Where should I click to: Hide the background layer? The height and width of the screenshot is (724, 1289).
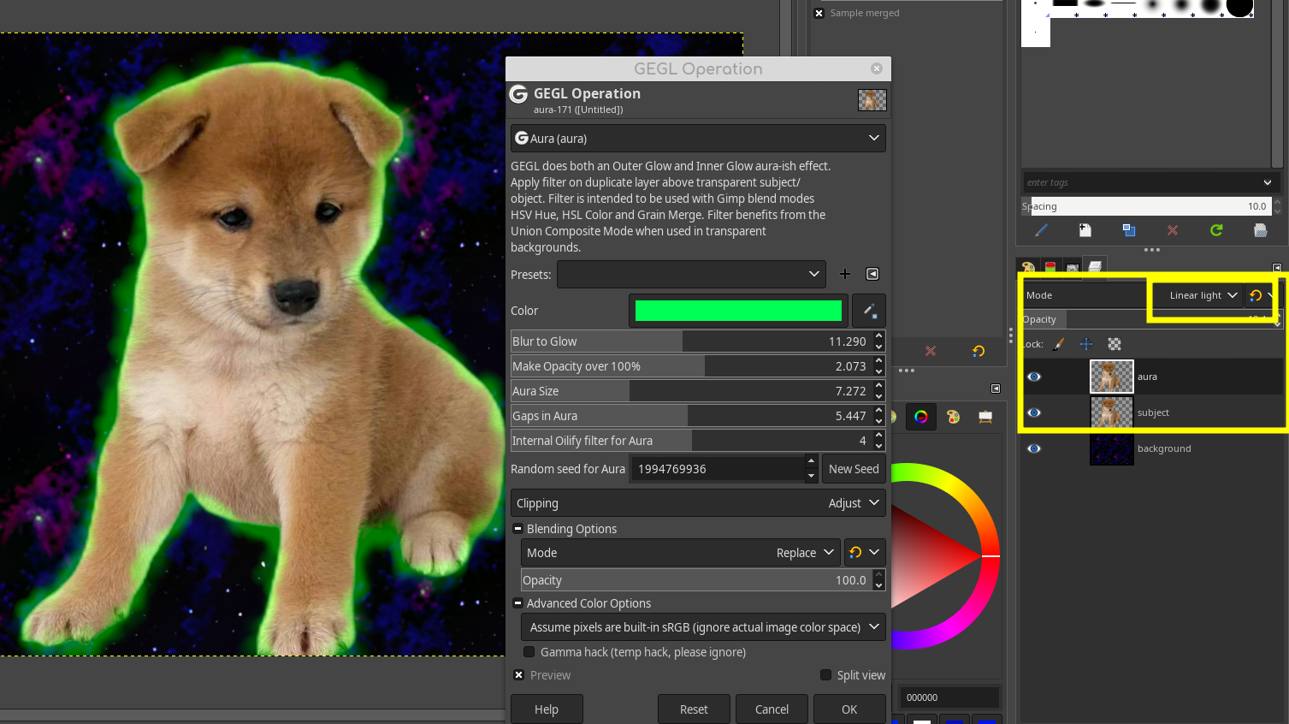(x=1034, y=448)
